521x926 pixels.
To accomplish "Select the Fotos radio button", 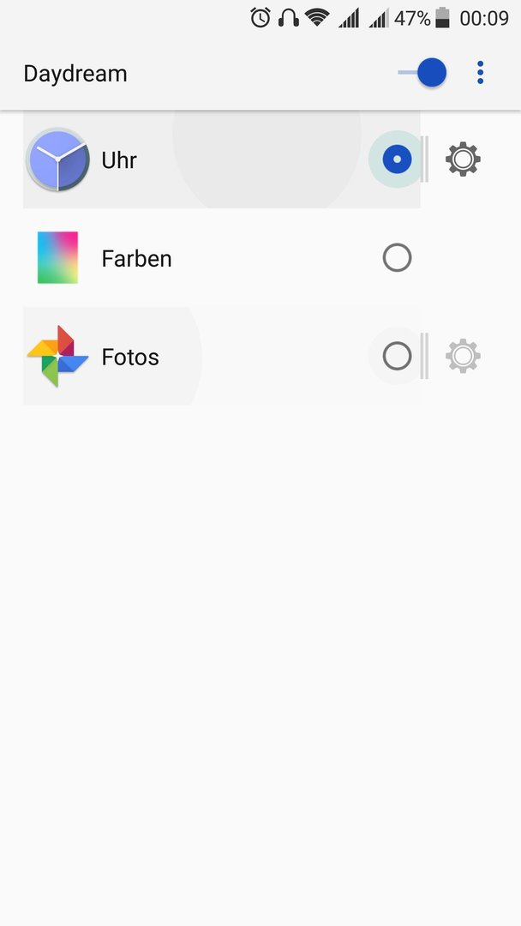I will (397, 356).
